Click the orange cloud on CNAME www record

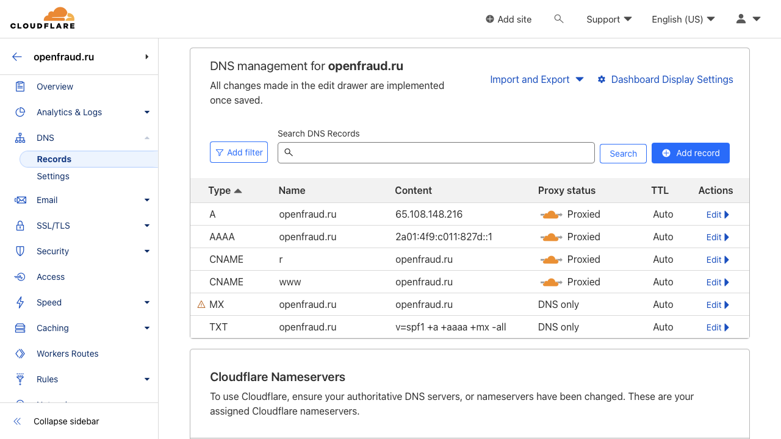[x=551, y=282]
